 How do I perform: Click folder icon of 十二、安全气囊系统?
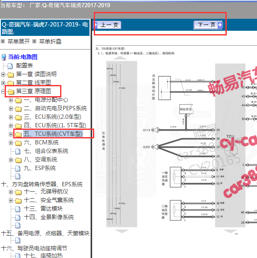point(18,201)
